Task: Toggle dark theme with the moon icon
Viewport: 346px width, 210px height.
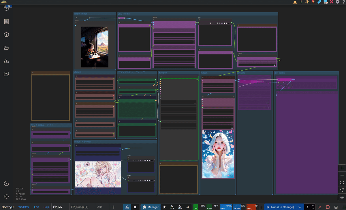Action: pos(7,183)
